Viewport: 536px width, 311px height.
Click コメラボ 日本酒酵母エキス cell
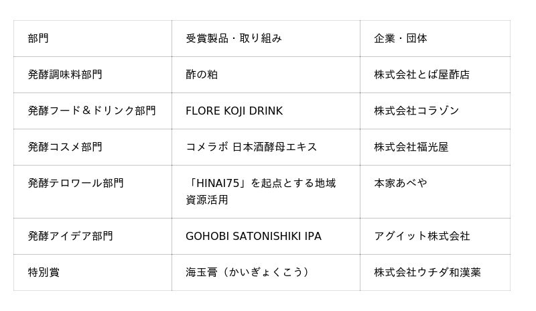pyautogui.click(x=265, y=147)
